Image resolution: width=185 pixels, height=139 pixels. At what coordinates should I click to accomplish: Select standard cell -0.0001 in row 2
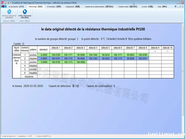coord(43,58)
